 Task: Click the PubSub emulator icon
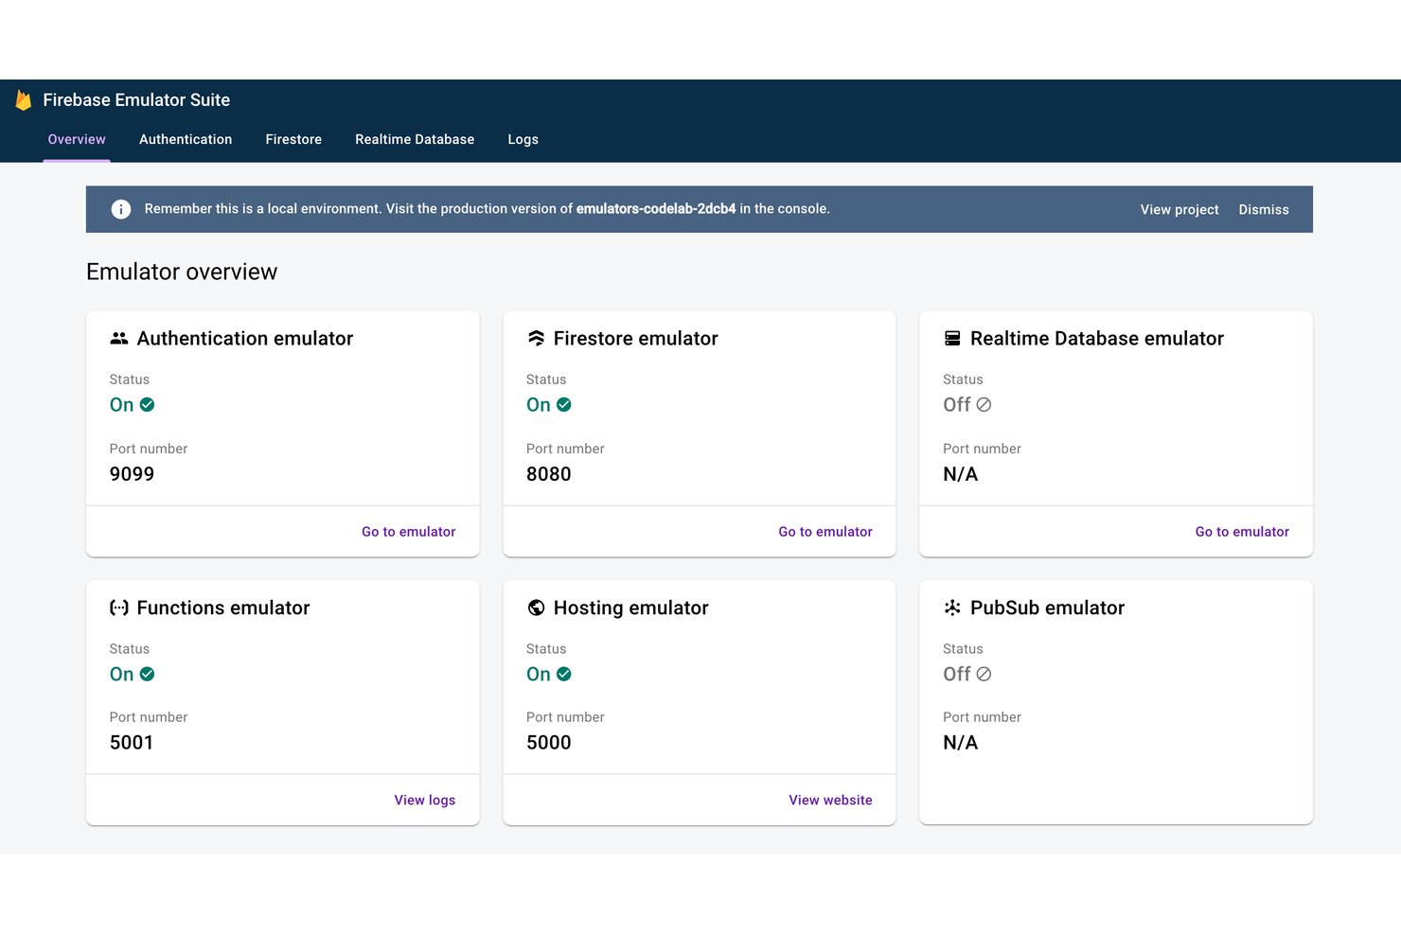952,608
